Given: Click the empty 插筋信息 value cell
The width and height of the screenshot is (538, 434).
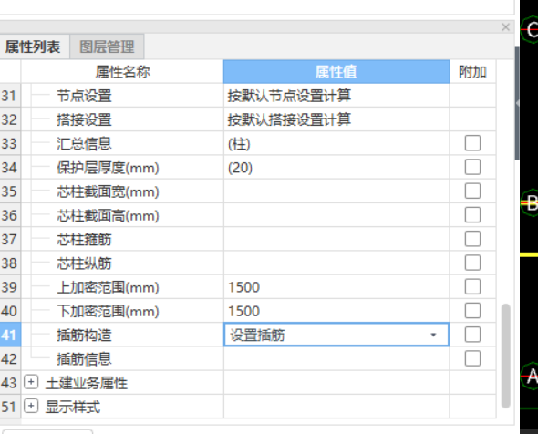Looking at the screenshot, I should click(336, 359).
